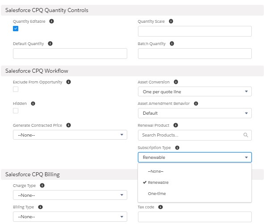
Task: Click the Quantity Scale input field
Action: (x=195, y=31)
